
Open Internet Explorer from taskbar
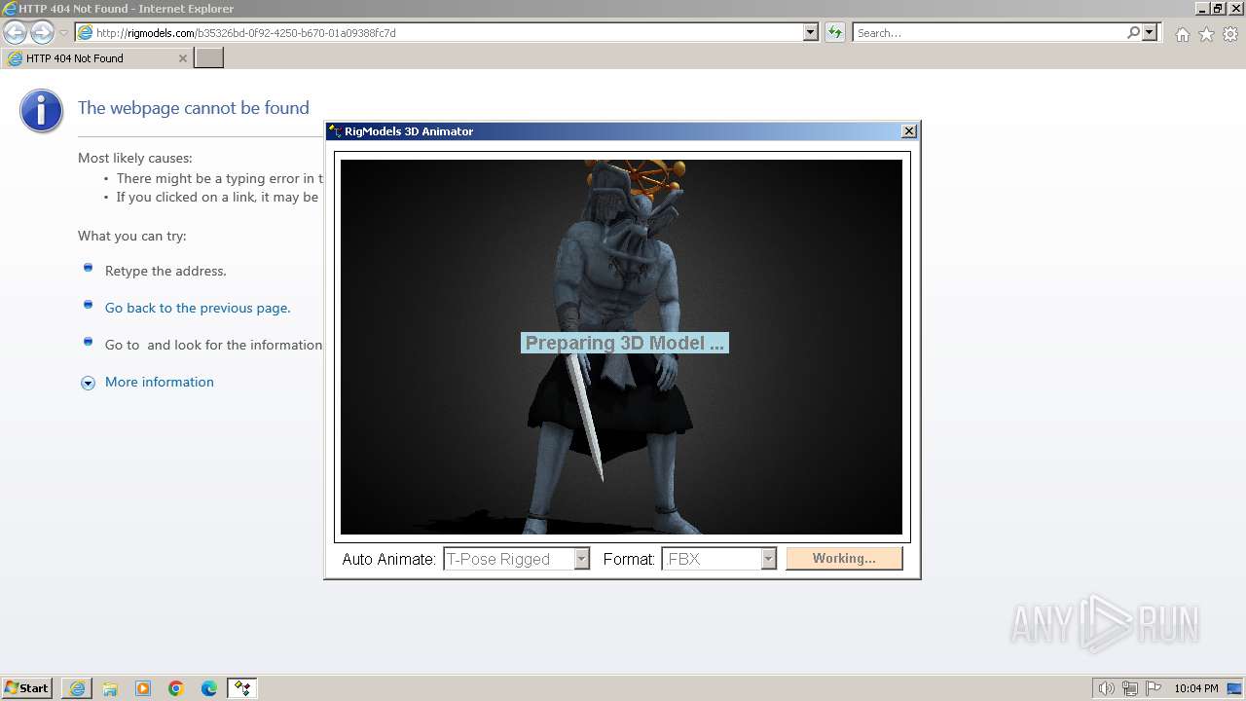pyautogui.click(x=77, y=688)
